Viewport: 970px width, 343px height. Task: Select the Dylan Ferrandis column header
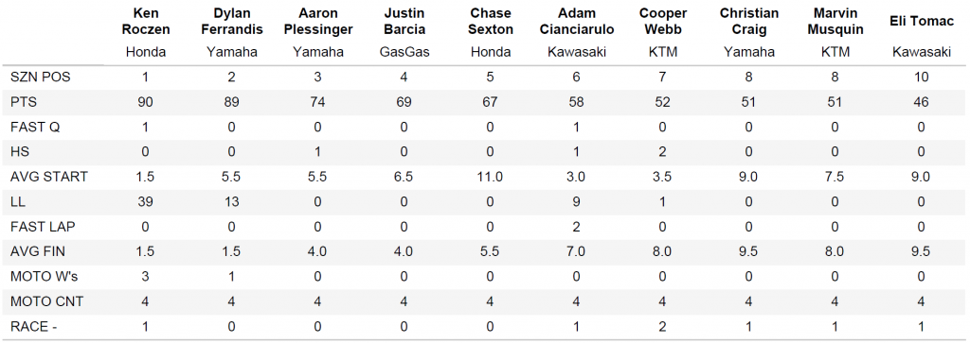[x=232, y=21]
